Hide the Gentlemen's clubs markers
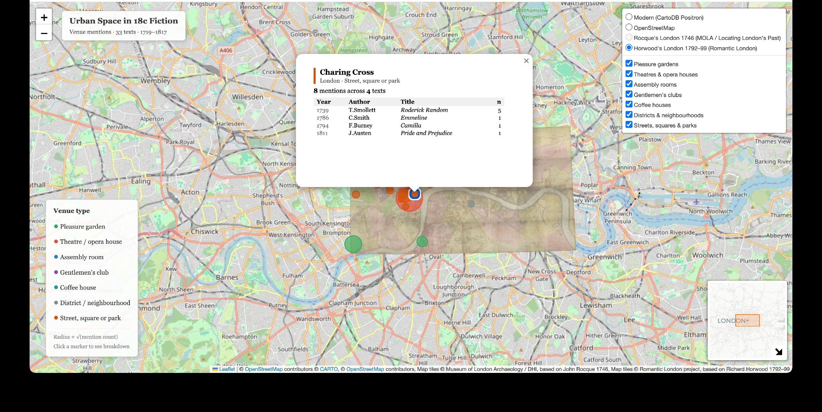 pyautogui.click(x=629, y=94)
